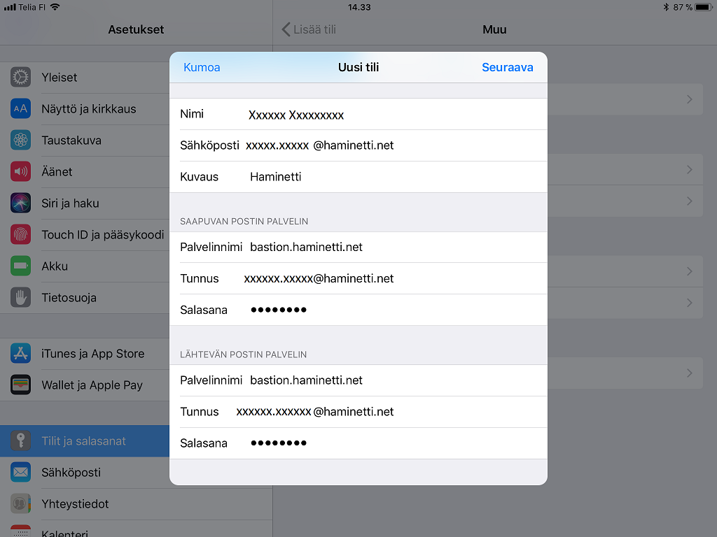Viewport: 717px width, 537px height.
Task: Tap the Akku battery icon
Action: tap(20, 266)
